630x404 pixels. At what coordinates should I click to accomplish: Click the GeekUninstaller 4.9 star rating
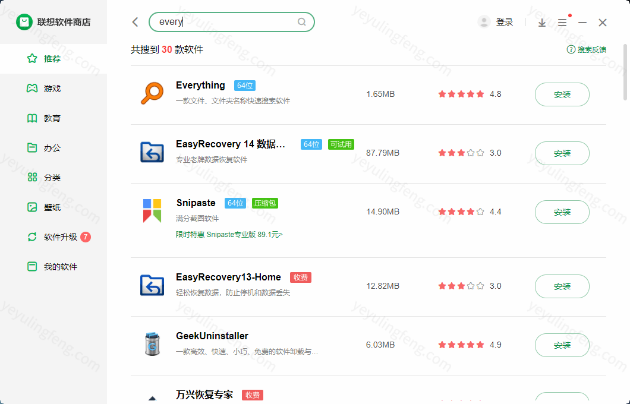[470, 345]
